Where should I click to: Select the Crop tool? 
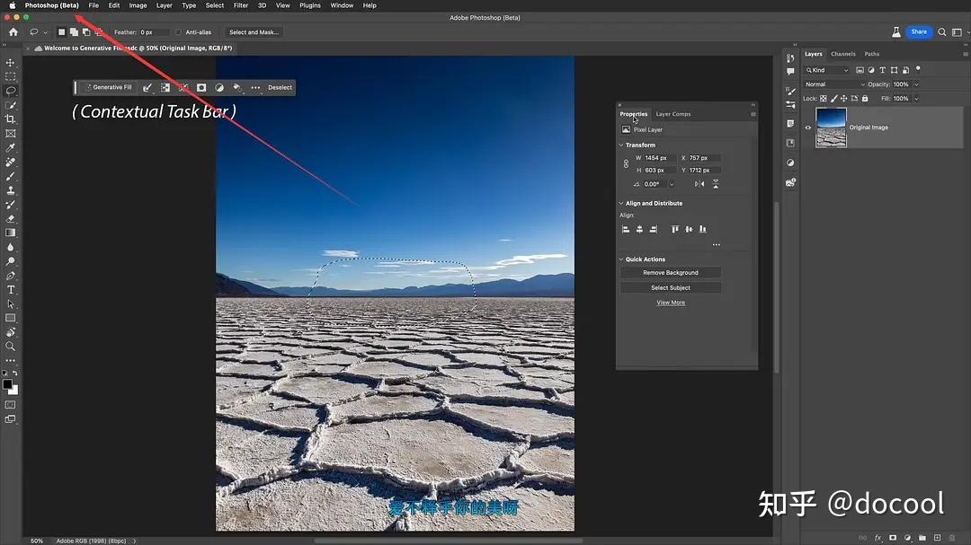pos(11,119)
